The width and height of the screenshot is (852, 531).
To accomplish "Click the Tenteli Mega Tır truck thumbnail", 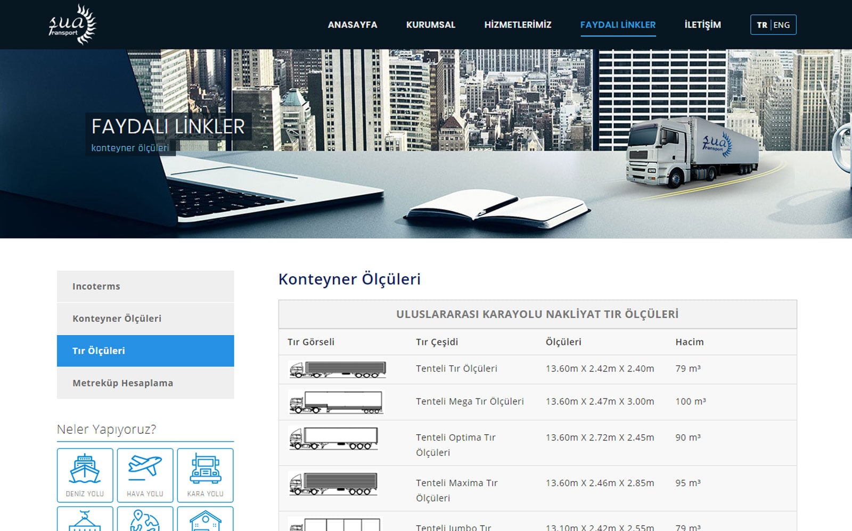I will pos(338,402).
